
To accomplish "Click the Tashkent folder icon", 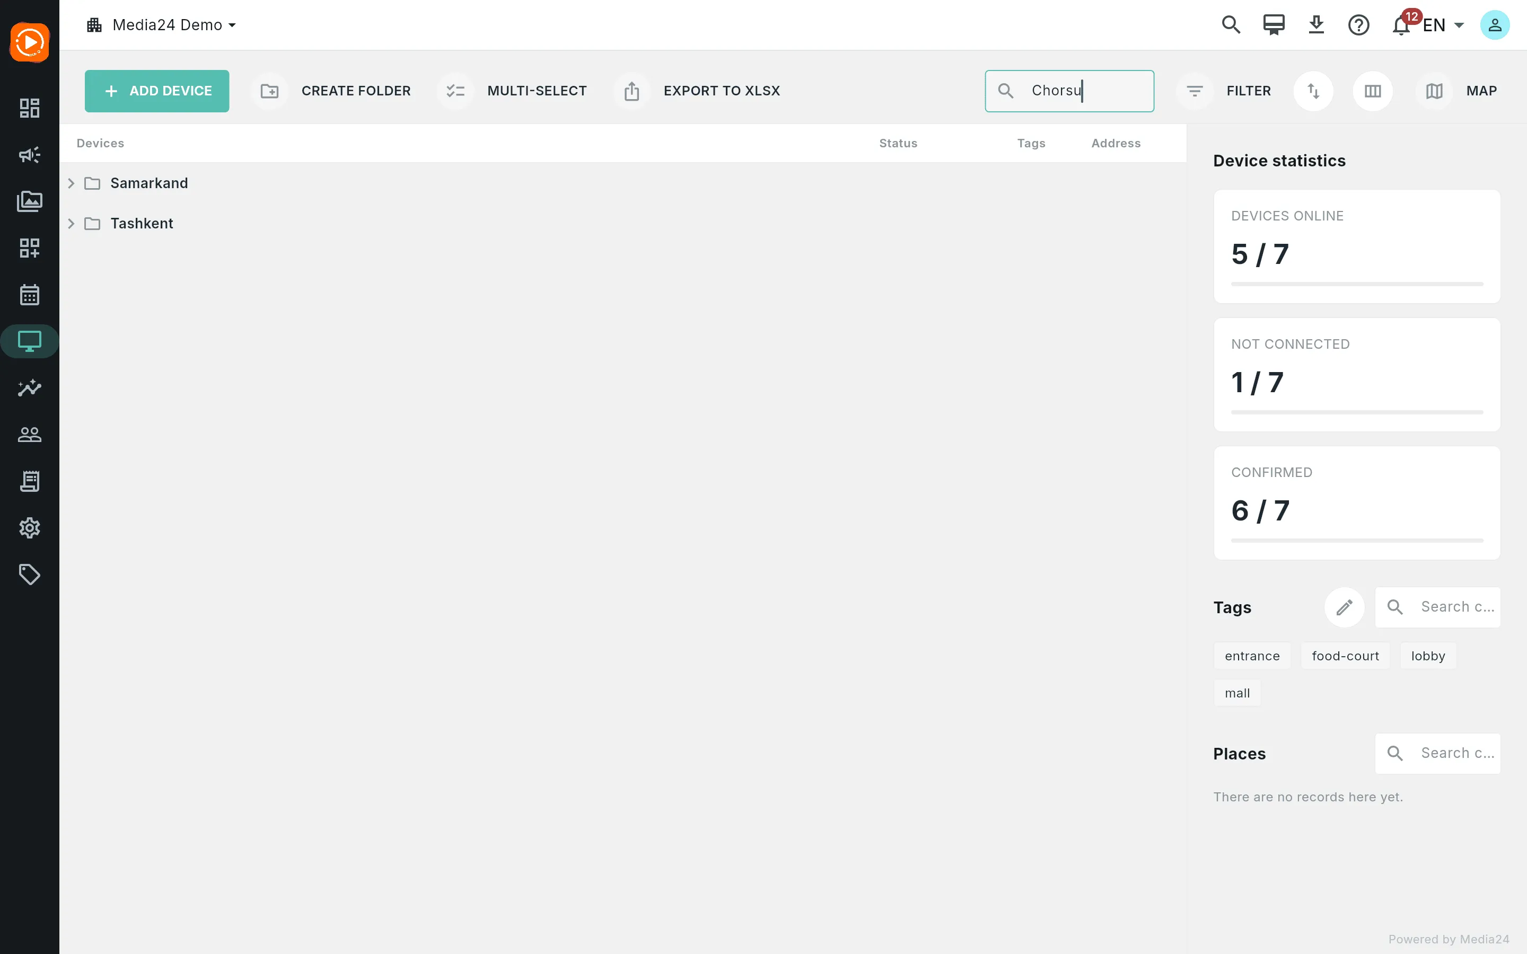I will coord(93,223).
